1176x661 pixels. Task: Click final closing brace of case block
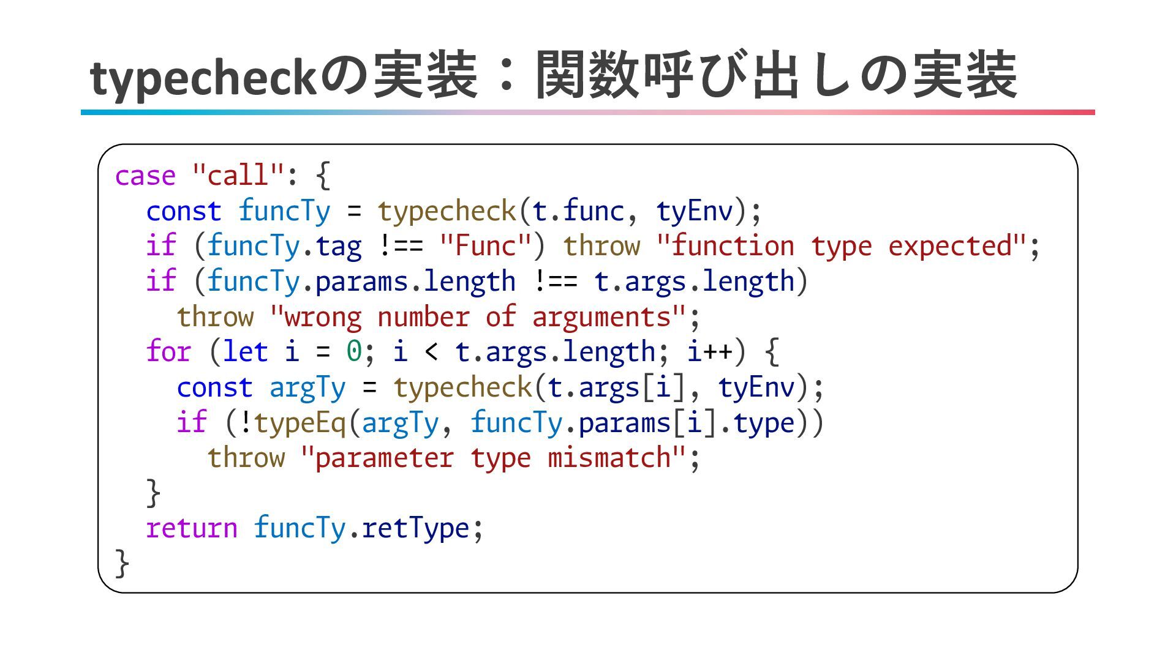tap(122, 563)
